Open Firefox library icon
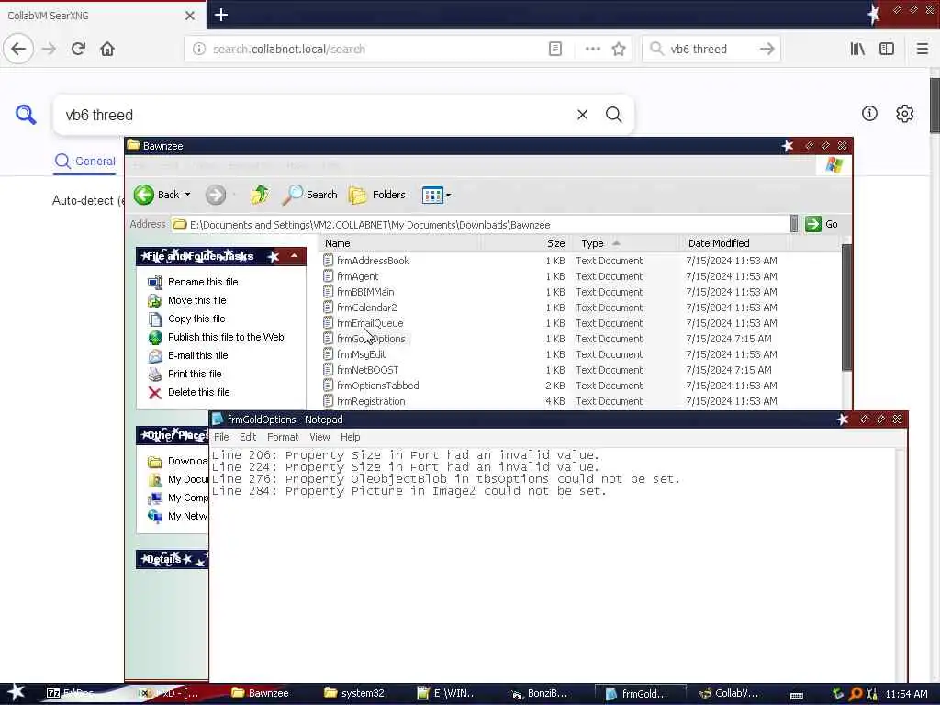 coord(857,49)
